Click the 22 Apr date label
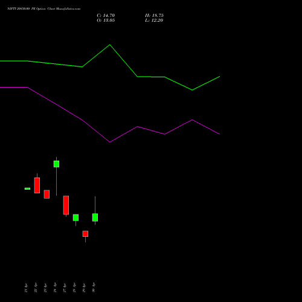Viewport: 302px width, 302px height. click(x=36, y=288)
